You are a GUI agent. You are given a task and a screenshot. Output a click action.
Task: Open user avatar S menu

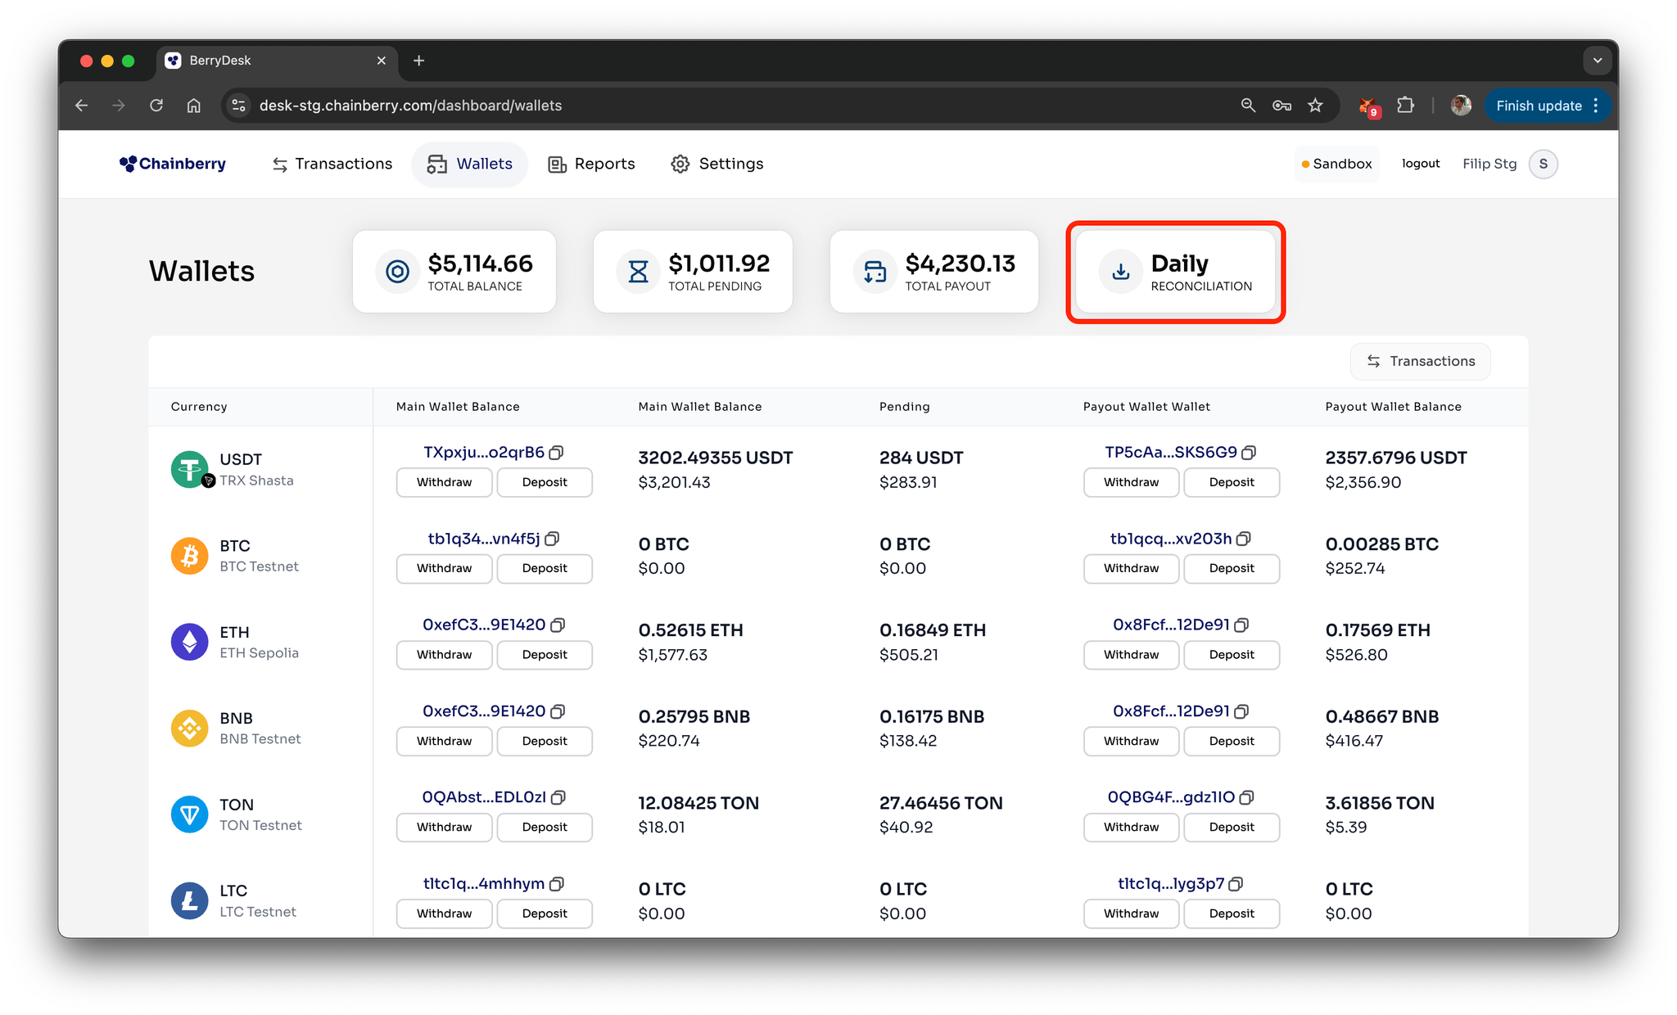[1543, 164]
